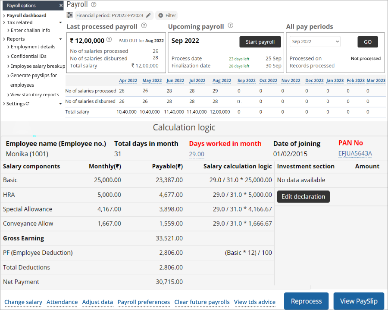Open Confidential IDs report
388x310 pixels.
pos(28,56)
